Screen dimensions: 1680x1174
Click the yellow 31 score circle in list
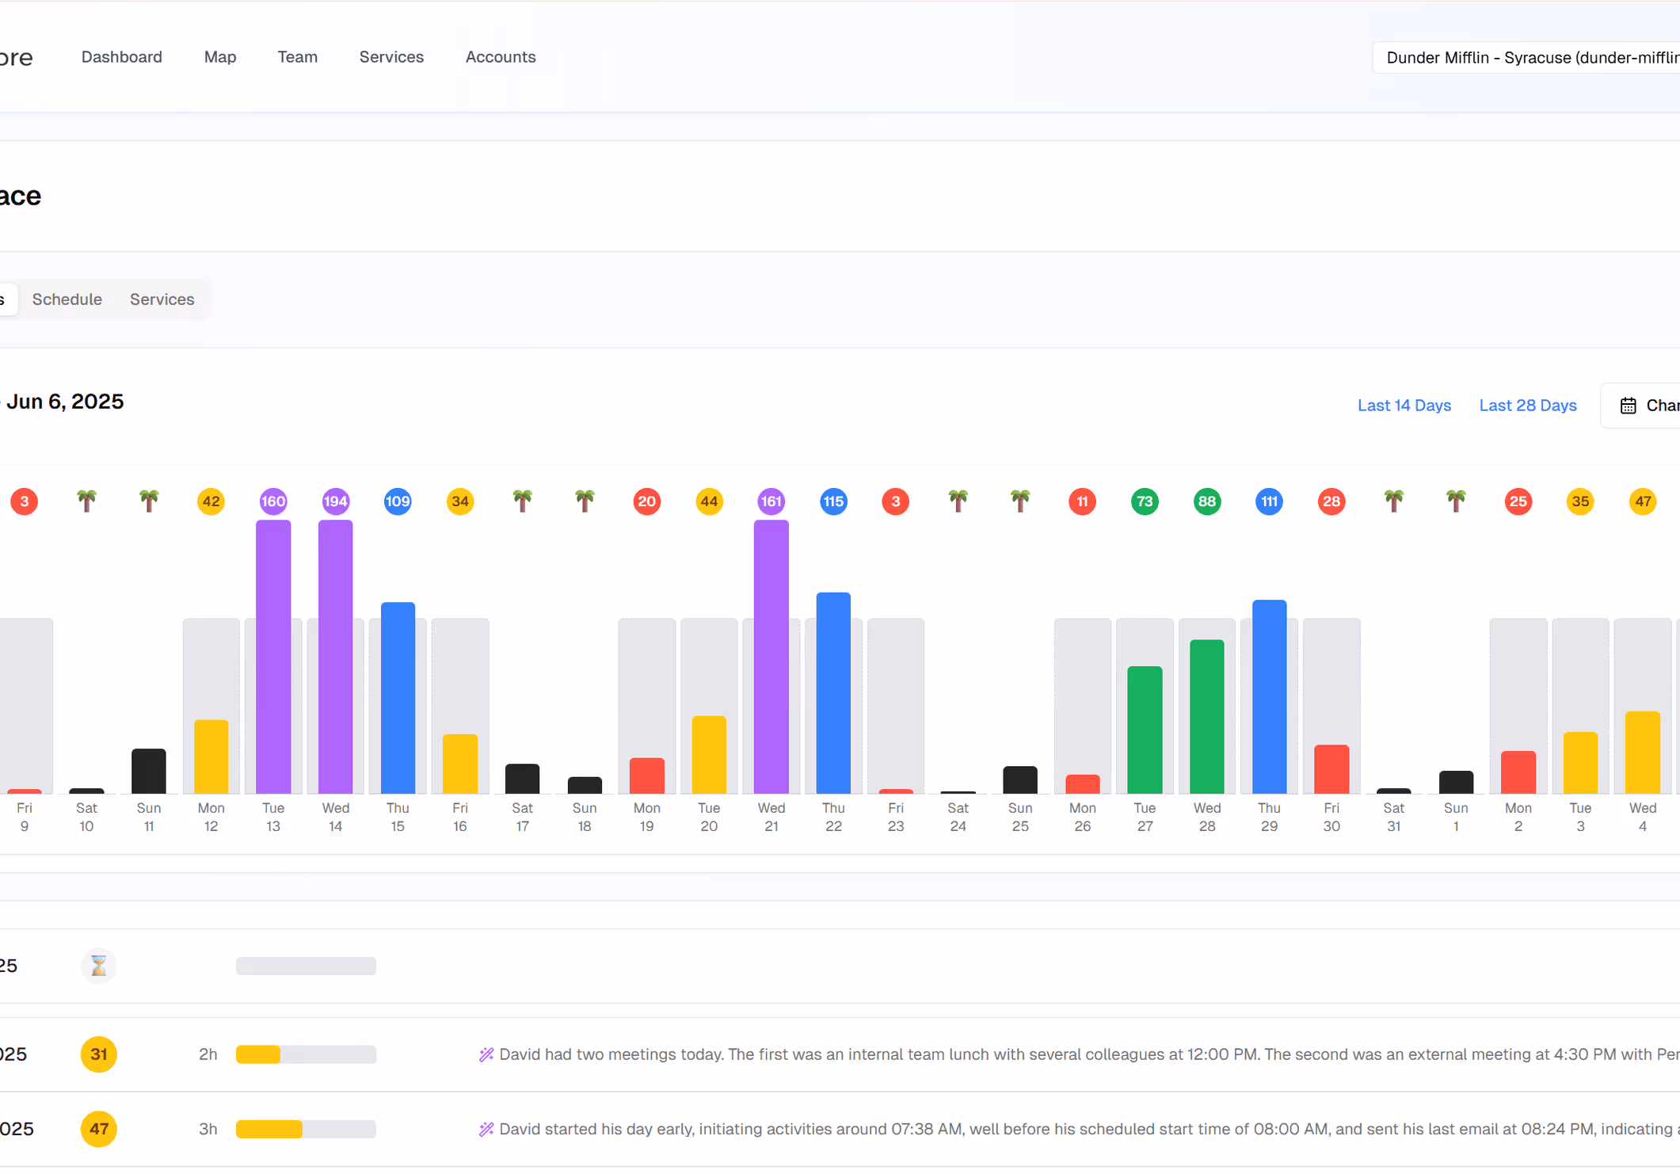coord(98,1054)
